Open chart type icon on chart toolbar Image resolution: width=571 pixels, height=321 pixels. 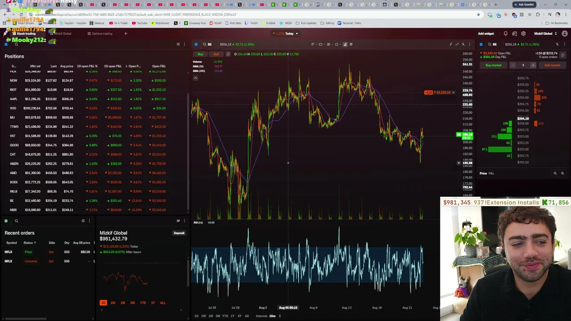pos(457,44)
